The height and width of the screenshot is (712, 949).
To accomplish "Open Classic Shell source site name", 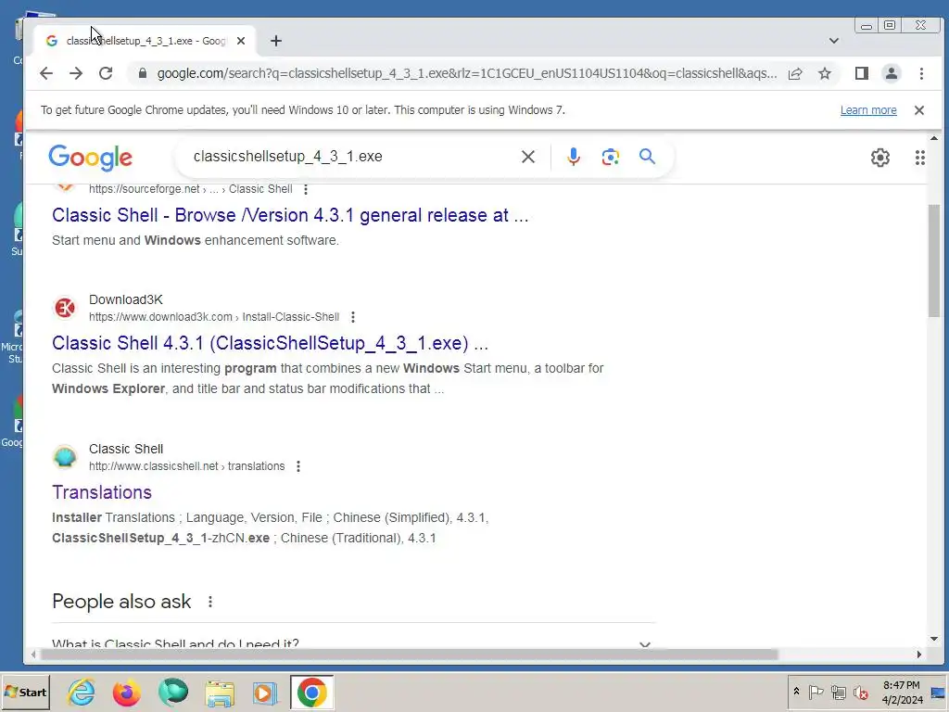I will click(126, 450).
